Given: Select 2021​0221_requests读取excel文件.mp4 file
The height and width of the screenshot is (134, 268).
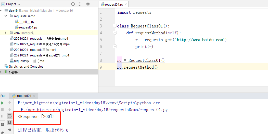Looking at the screenshot, I should tap(40, 55).
